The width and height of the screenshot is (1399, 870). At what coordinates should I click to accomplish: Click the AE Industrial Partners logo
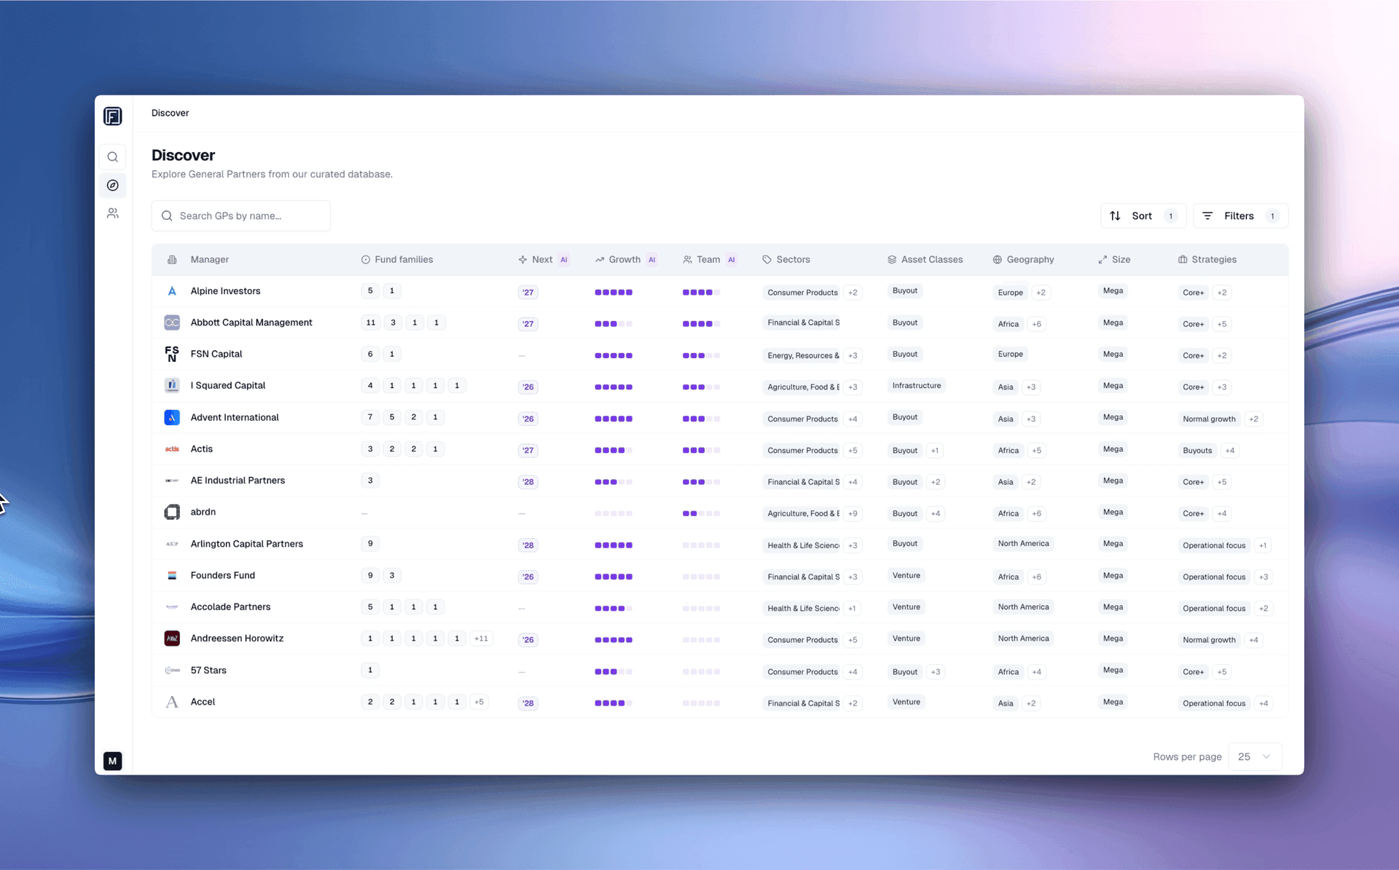[172, 481]
